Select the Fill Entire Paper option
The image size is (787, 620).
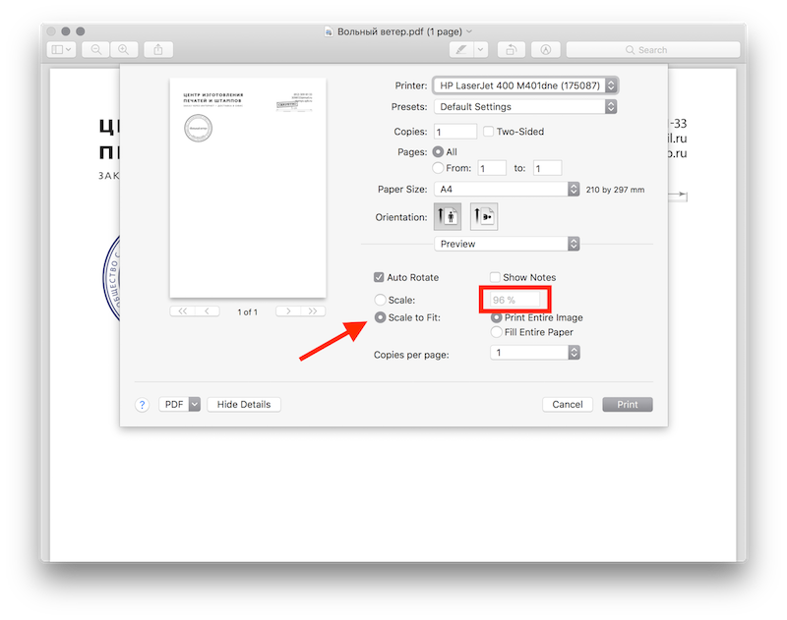(x=496, y=332)
